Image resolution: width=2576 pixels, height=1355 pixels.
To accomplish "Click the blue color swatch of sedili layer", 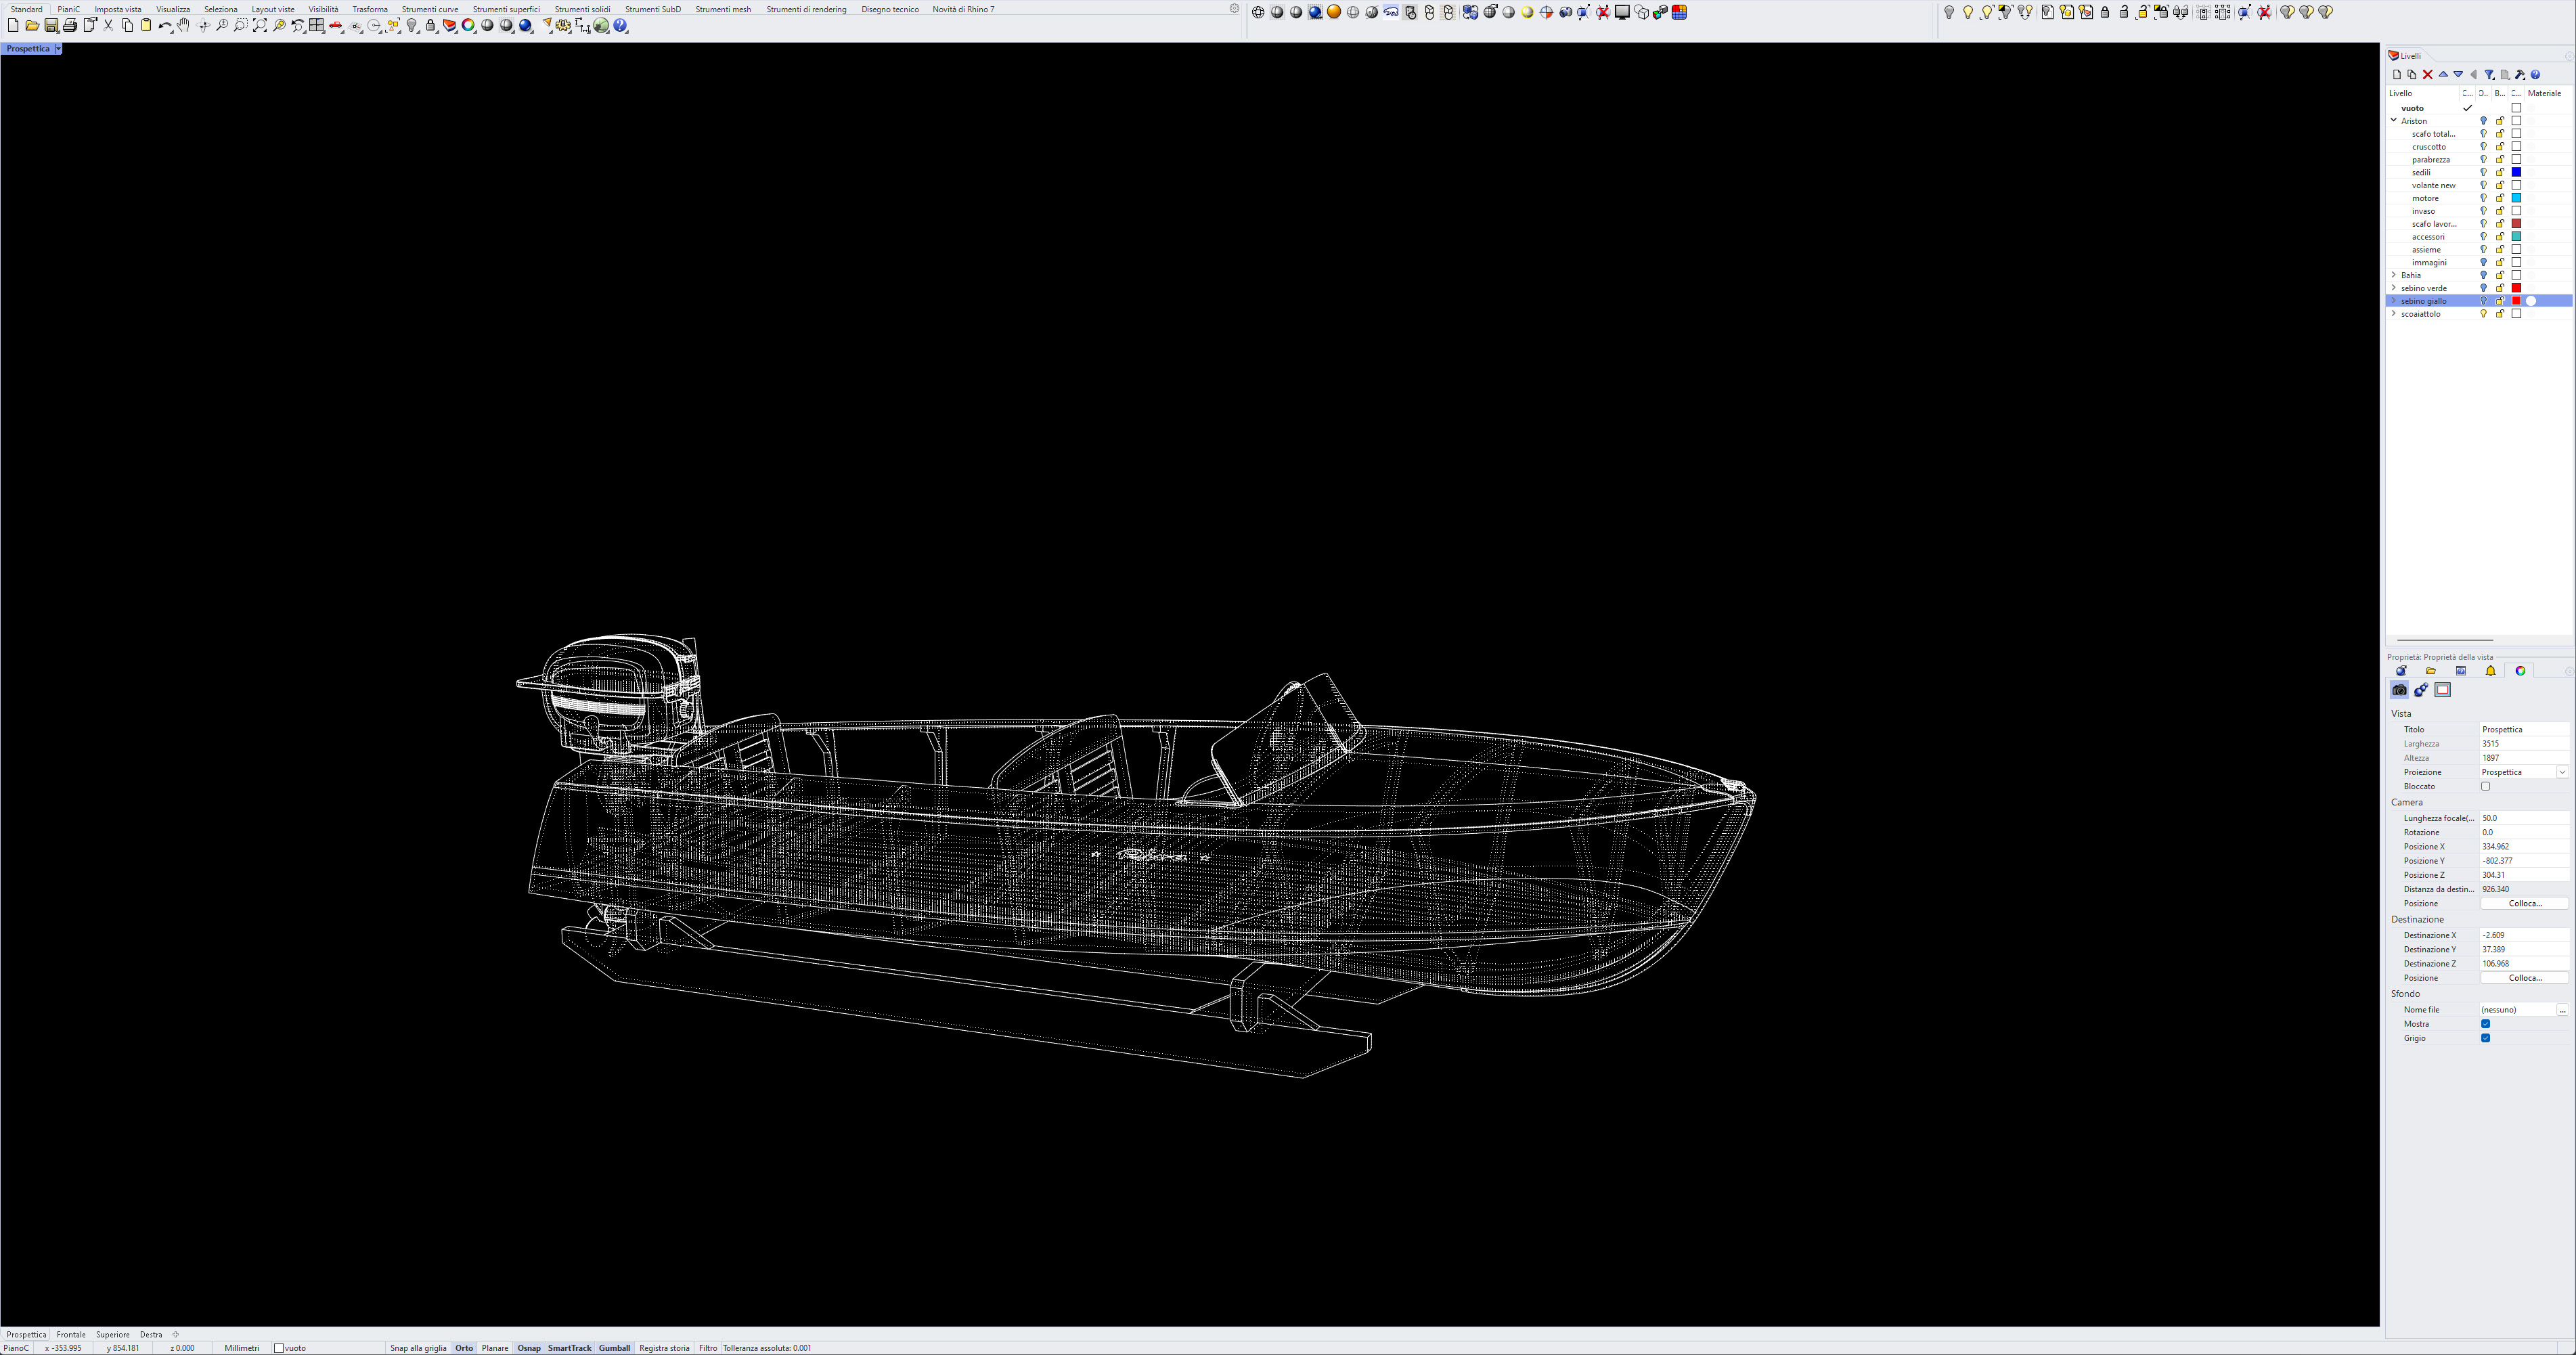I will [2517, 172].
